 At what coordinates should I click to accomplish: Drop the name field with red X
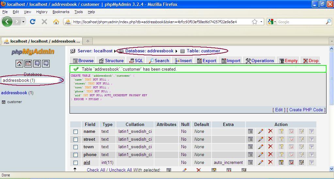pyautogui.click(x=271, y=131)
